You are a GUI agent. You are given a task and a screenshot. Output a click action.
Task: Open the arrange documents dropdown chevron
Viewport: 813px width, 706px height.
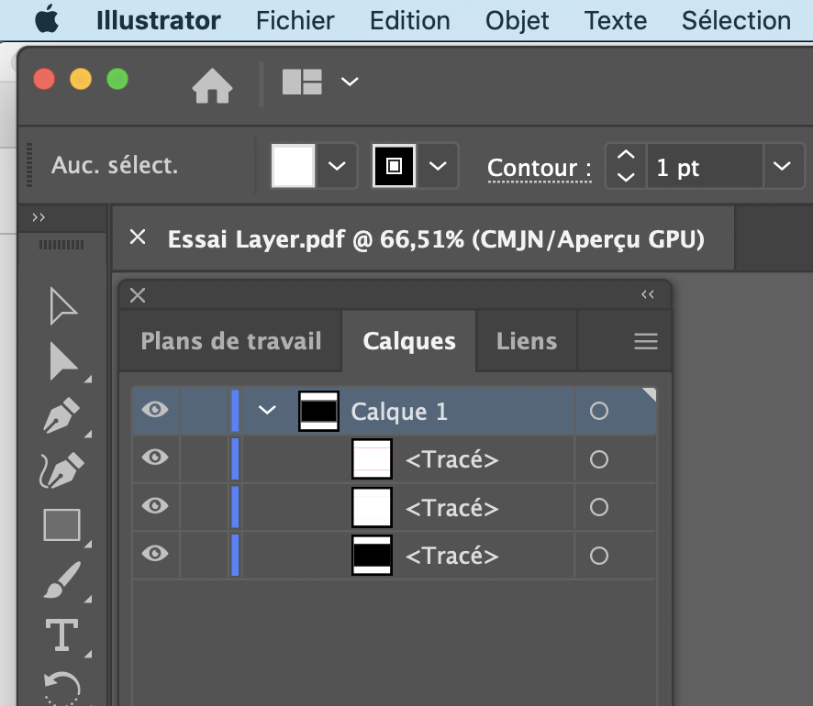350,82
